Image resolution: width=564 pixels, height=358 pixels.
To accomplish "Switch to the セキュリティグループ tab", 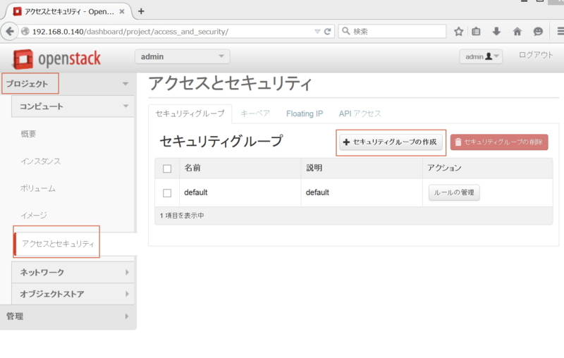I will click(190, 113).
